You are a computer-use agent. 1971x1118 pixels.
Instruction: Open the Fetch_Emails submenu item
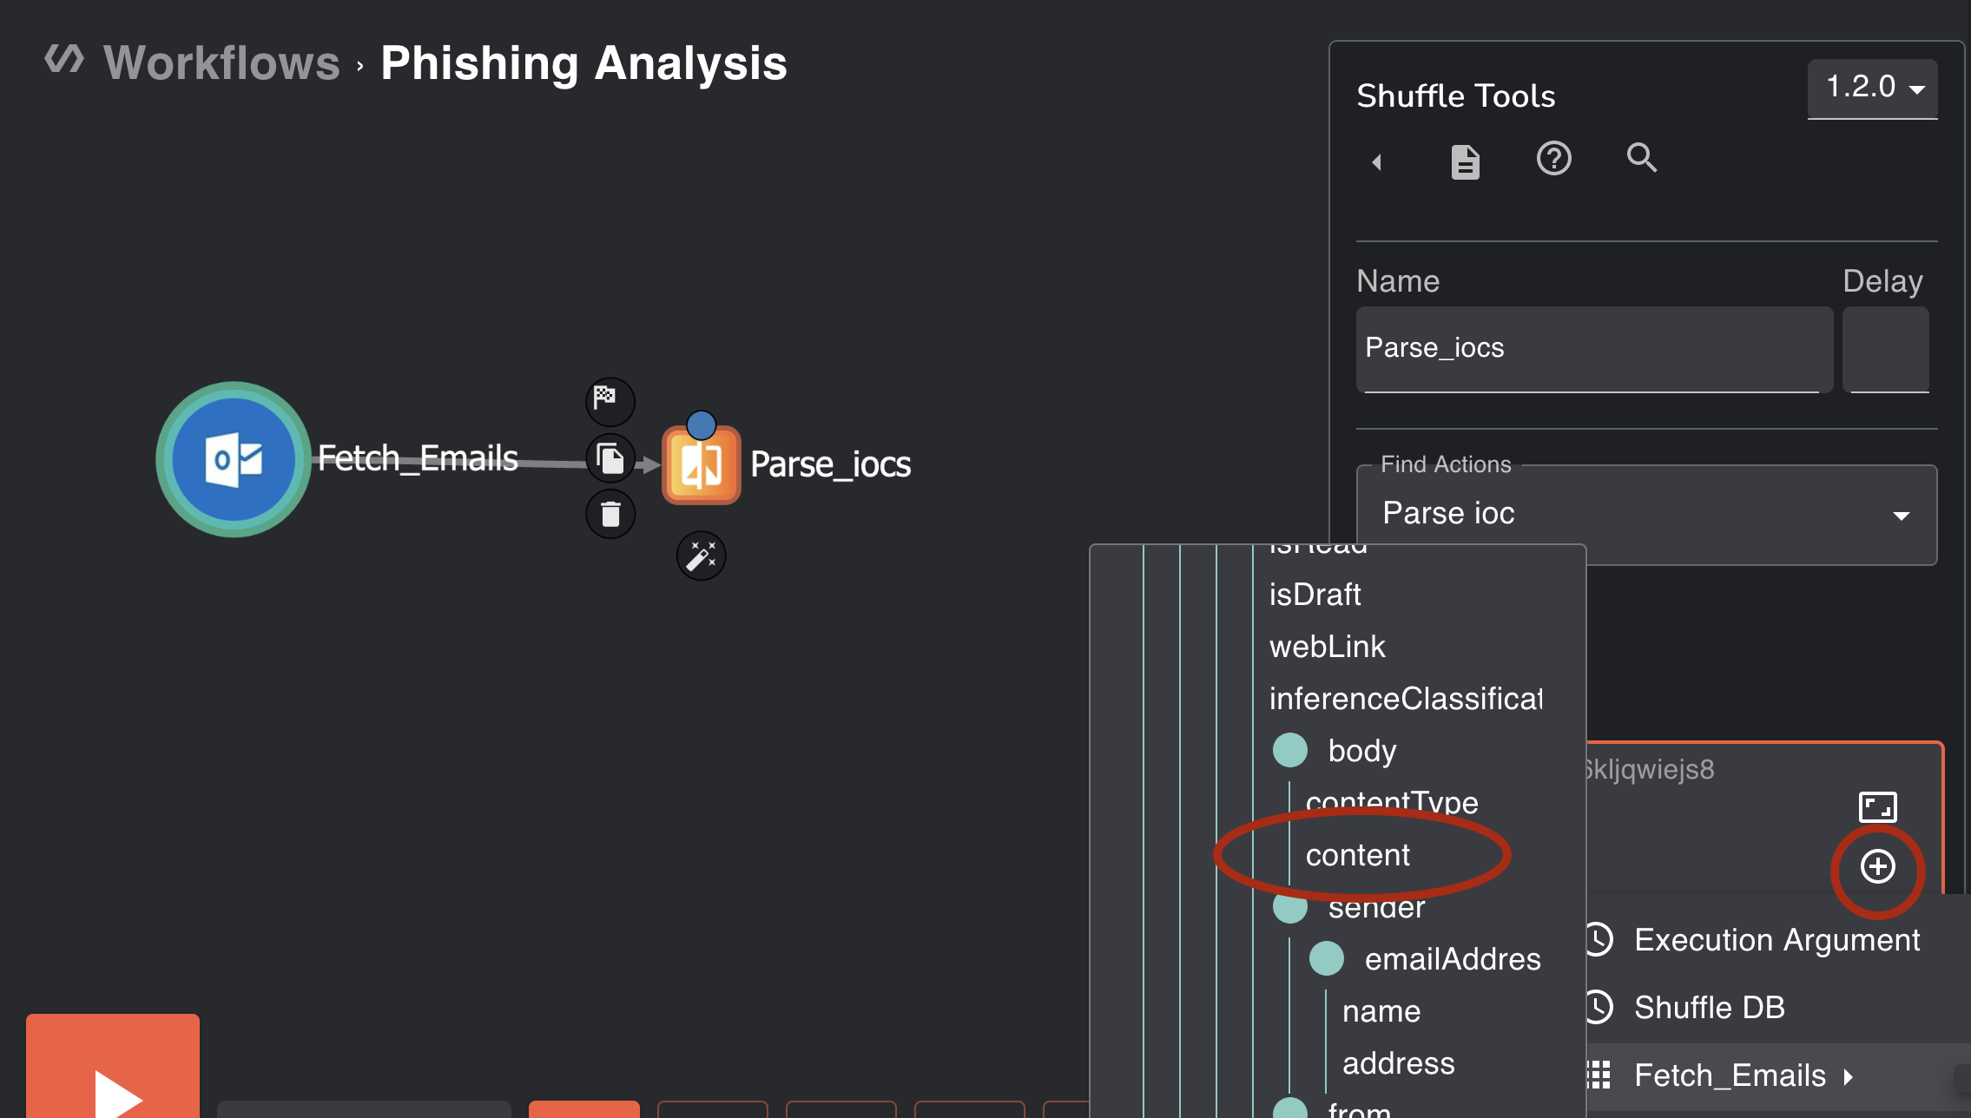[1730, 1075]
